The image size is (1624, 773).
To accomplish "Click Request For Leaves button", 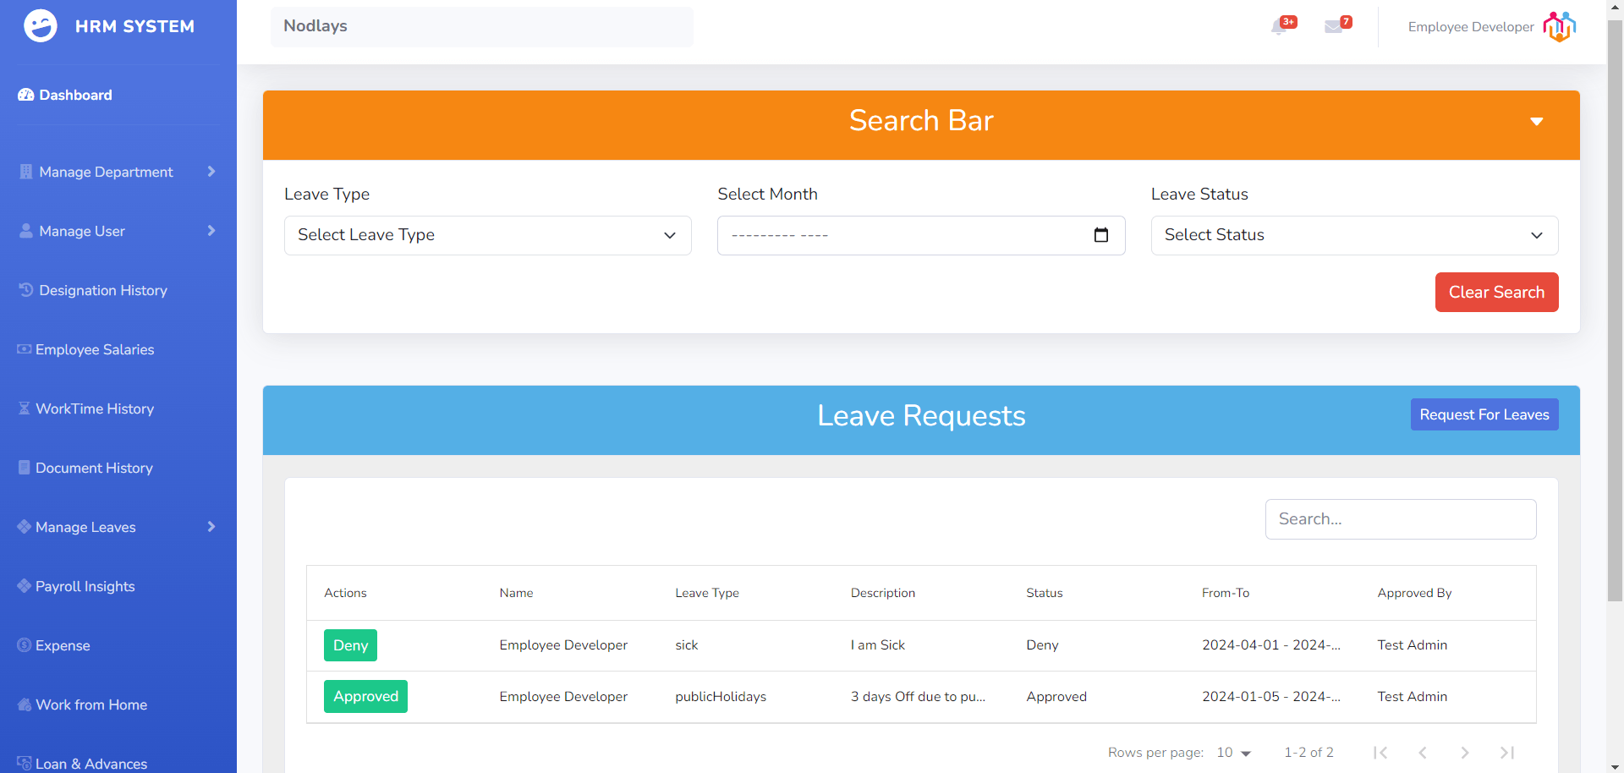I will (x=1484, y=414).
